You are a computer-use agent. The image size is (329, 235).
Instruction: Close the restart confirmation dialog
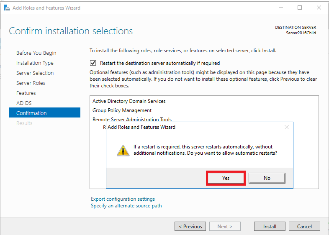tap(287, 127)
